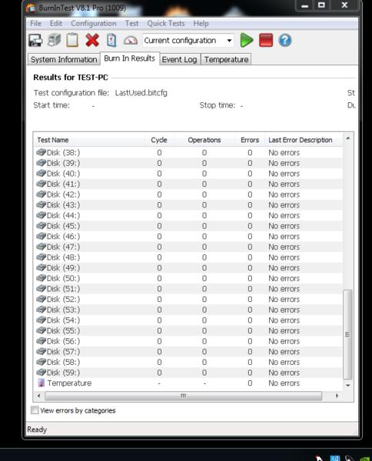Screen dimensions: 372x461
Task: Toggle View errors by categories checkbox
Action: point(35,410)
